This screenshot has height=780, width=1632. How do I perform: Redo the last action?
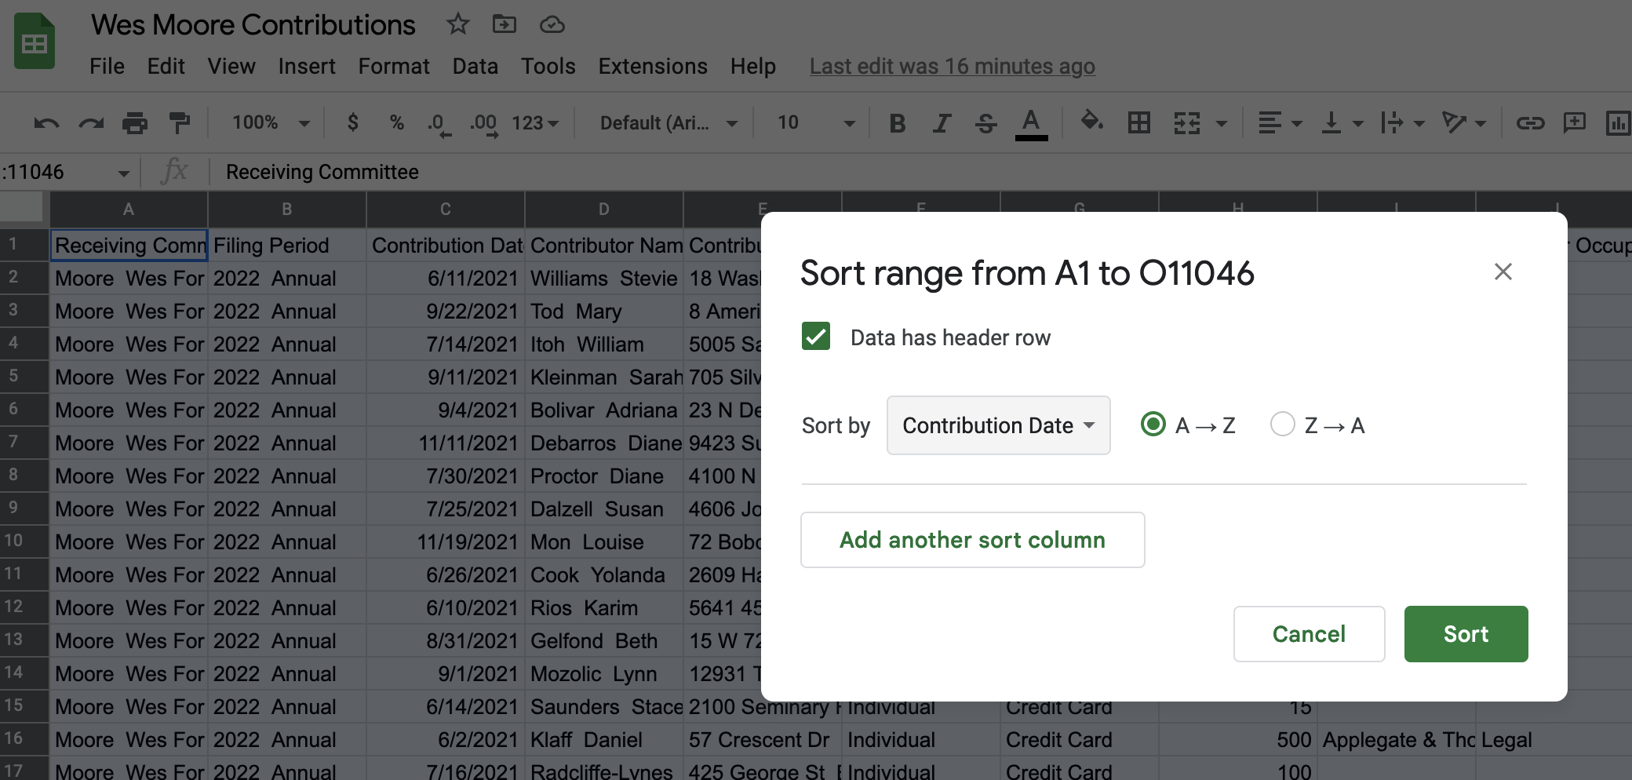(x=91, y=123)
